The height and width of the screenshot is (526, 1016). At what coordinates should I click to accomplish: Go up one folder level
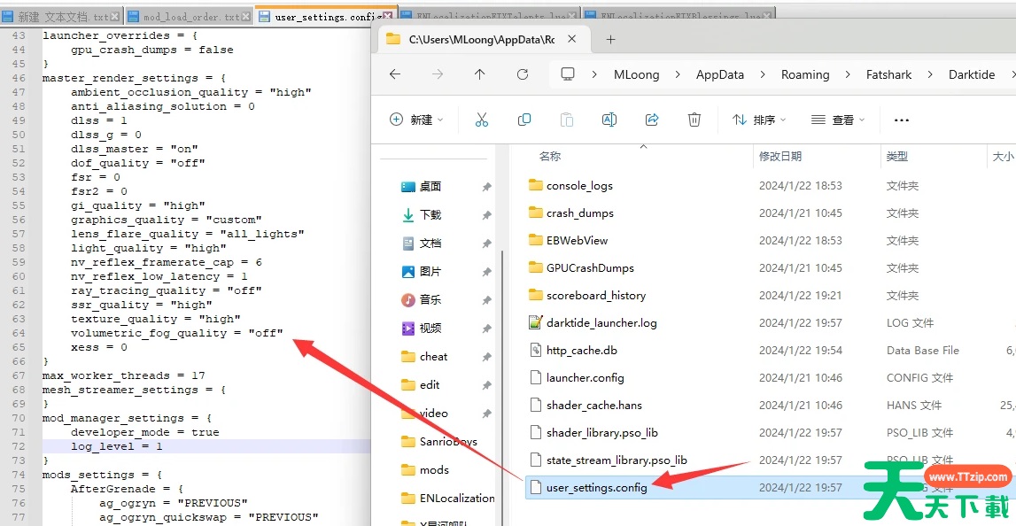(479, 74)
